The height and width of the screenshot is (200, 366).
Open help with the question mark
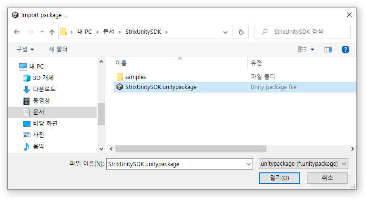coord(345,50)
